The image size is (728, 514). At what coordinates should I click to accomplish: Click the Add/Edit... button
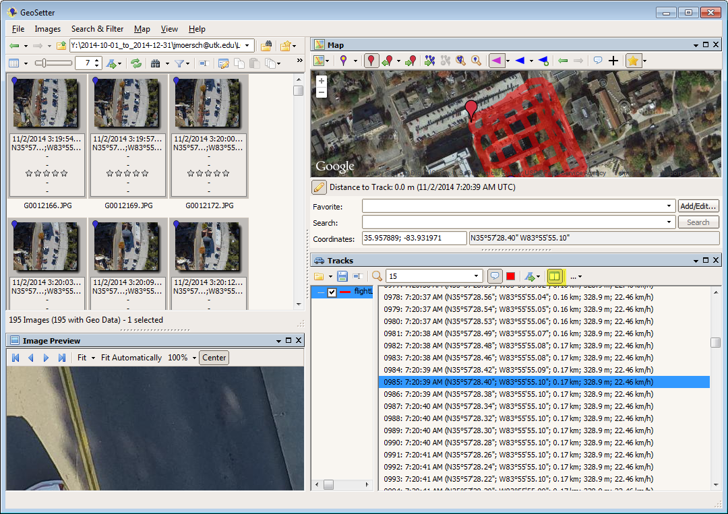[x=698, y=206]
